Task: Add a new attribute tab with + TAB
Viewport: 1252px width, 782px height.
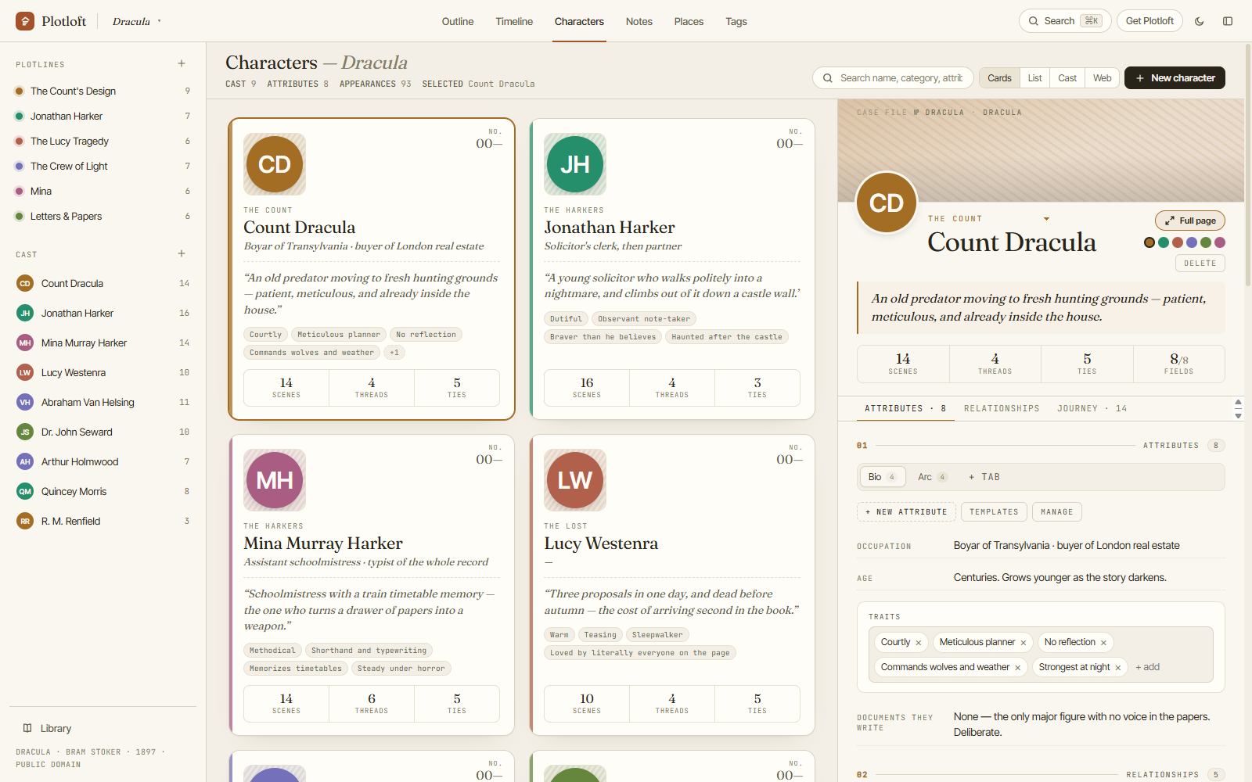Action: pos(984,477)
